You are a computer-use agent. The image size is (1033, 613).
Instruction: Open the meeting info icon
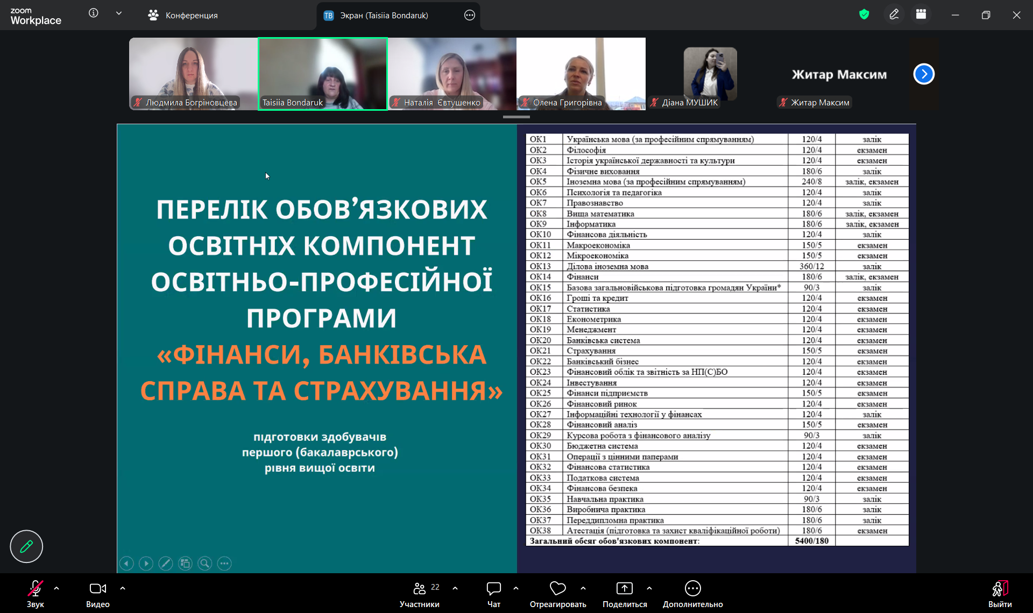(x=94, y=13)
